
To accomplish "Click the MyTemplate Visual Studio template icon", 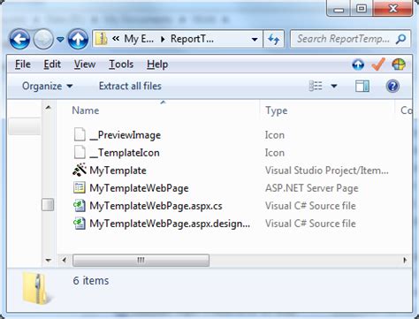I will (x=80, y=170).
